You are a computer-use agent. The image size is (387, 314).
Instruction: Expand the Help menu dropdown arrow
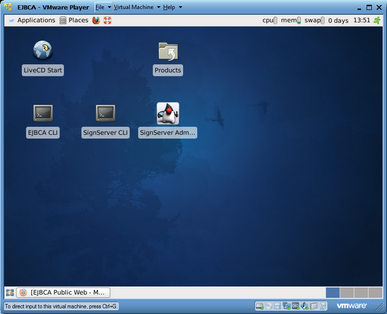[180, 7]
